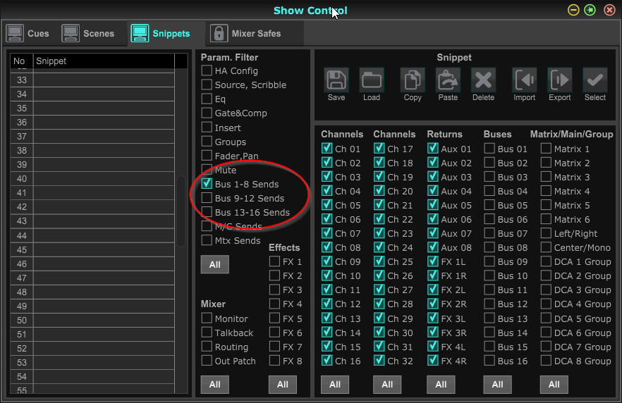Click the All button under Effects

(x=282, y=385)
